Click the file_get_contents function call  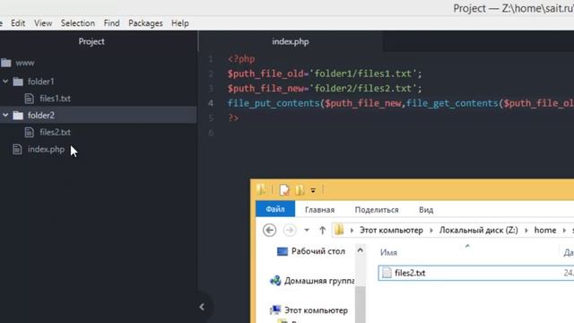pyautogui.click(x=452, y=103)
